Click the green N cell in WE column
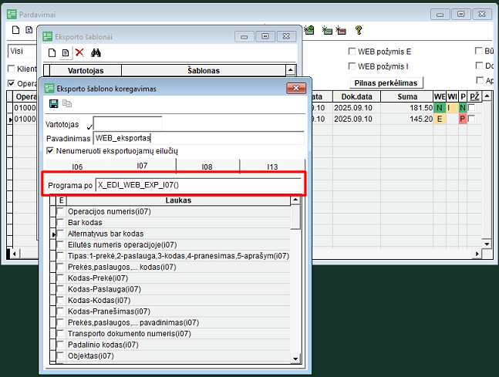Image resolution: width=499 pixels, height=377 pixels. tap(440, 107)
